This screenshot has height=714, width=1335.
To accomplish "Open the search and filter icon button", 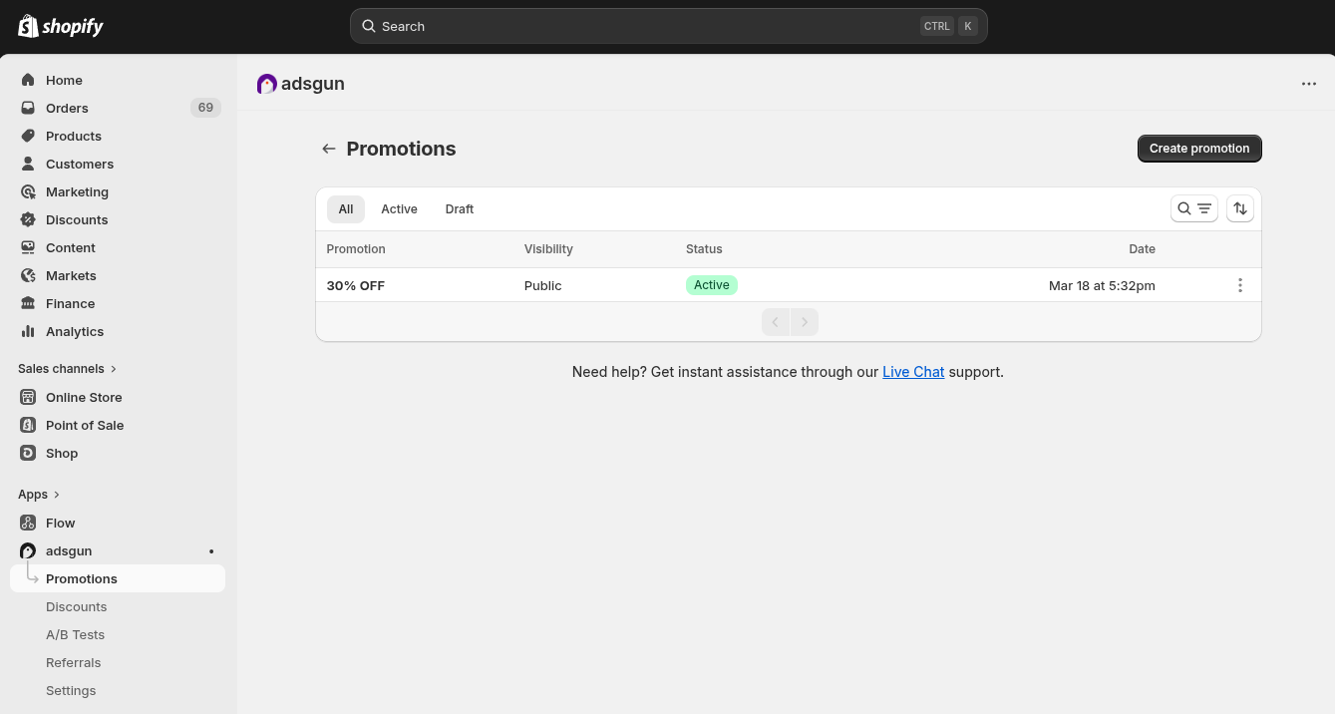I will click(1193, 208).
